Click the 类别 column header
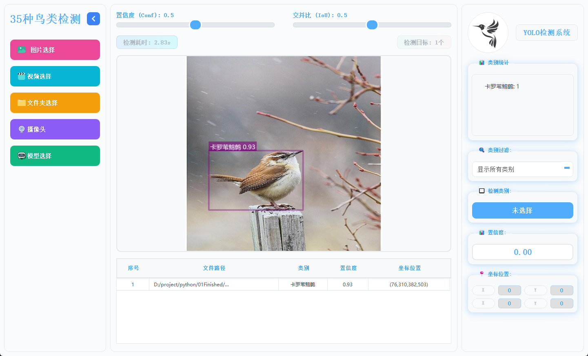 (x=303, y=268)
